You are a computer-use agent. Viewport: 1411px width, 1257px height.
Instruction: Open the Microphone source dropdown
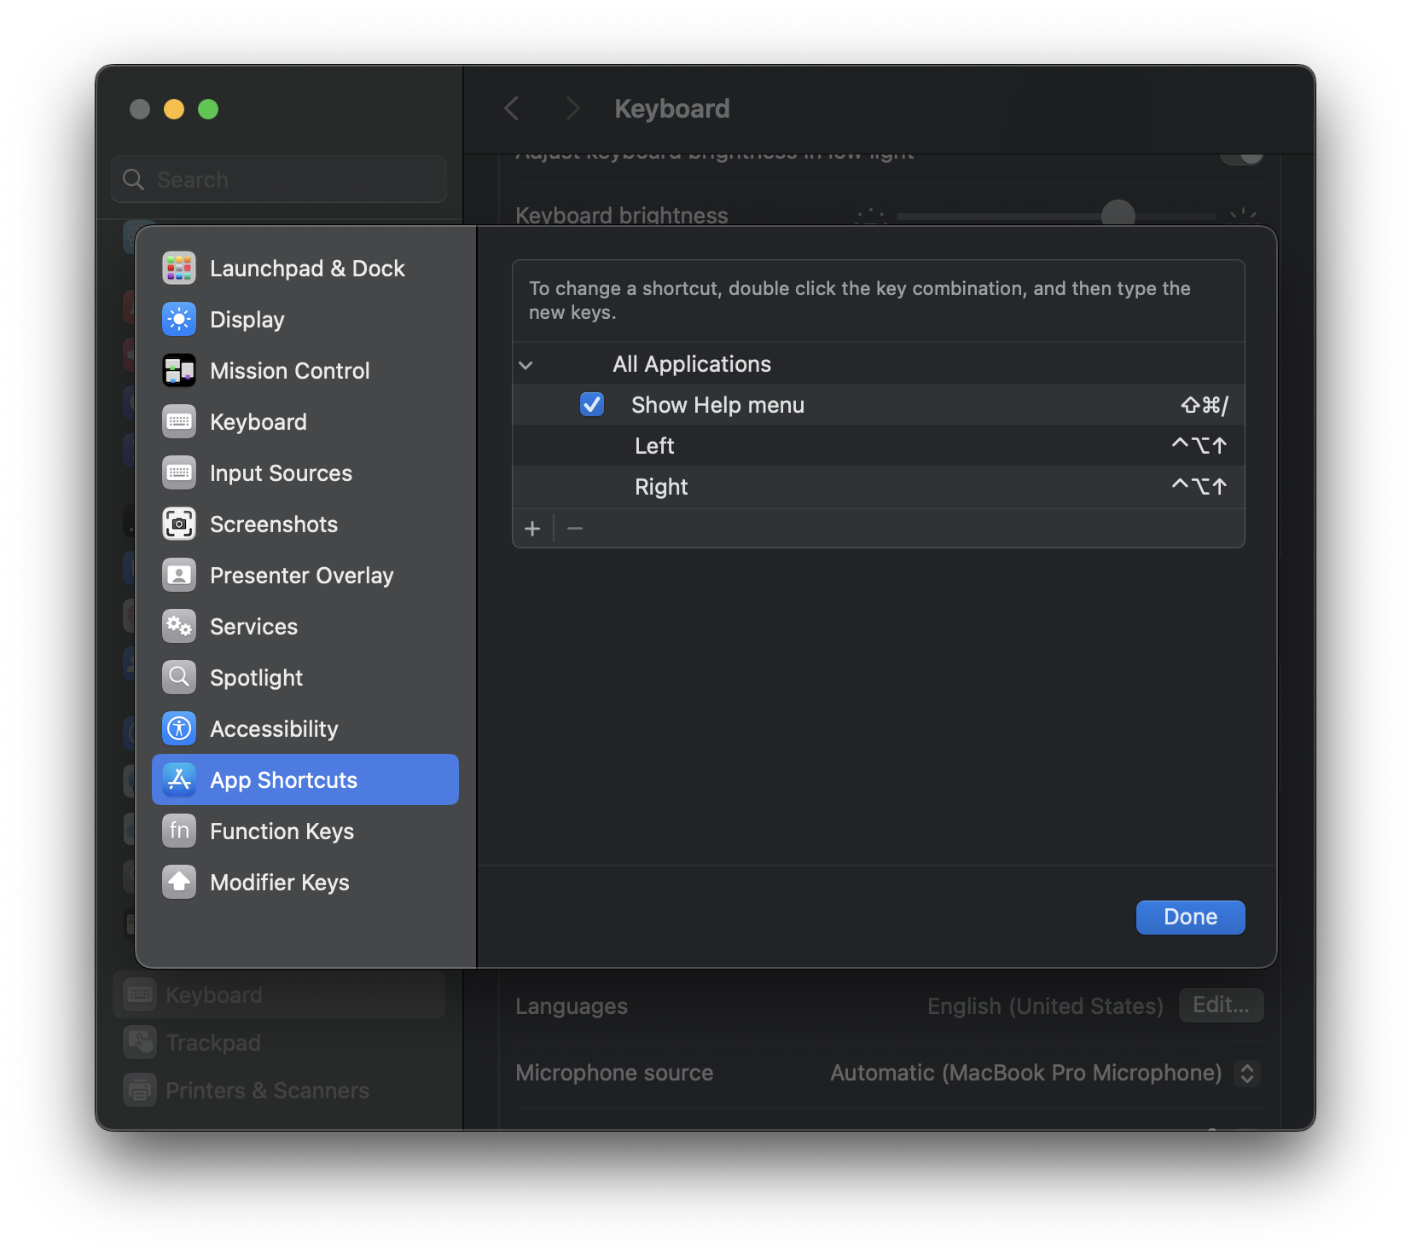click(1246, 1073)
